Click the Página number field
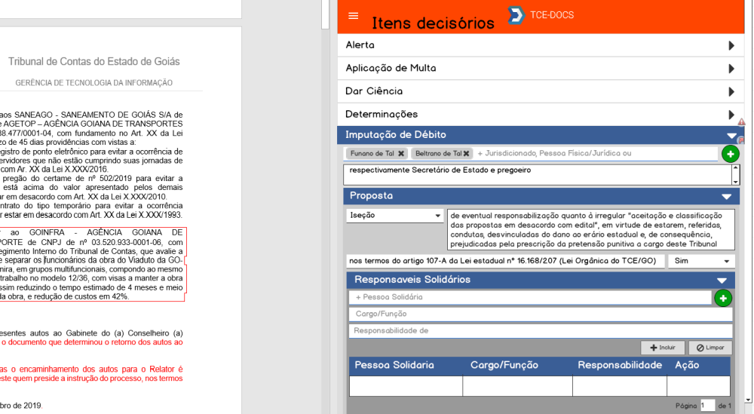This screenshot has width=754, height=414. (x=706, y=406)
